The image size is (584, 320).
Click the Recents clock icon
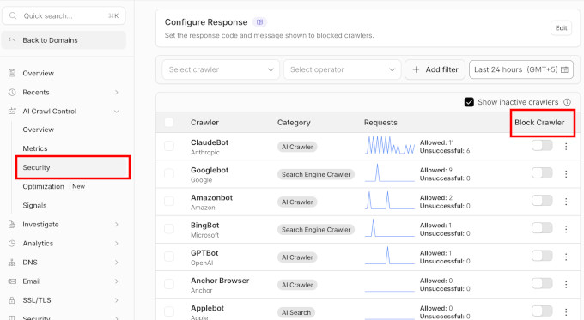pyautogui.click(x=12, y=92)
